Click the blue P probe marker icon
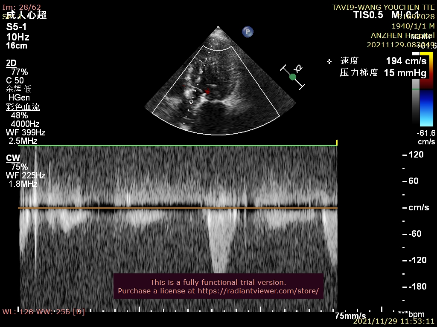The height and width of the screenshot is (327, 437). tap(248, 32)
